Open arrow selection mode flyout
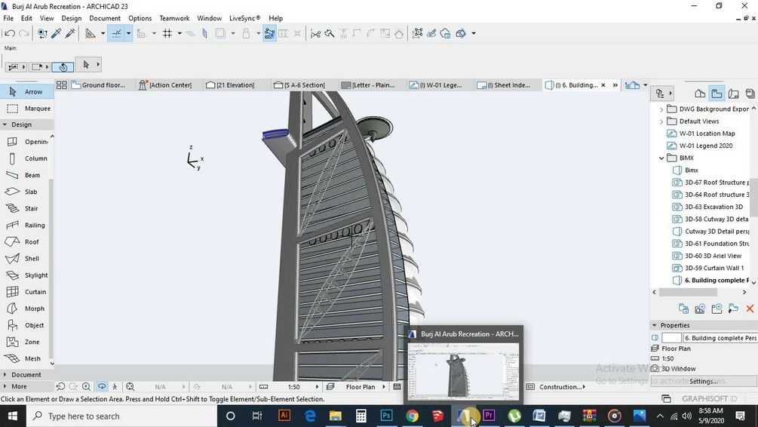 tap(98, 64)
